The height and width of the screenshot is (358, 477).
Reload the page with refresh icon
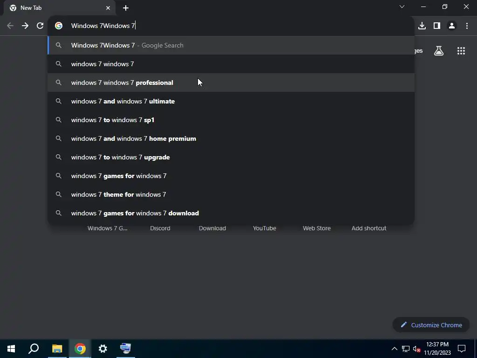(40, 26)
